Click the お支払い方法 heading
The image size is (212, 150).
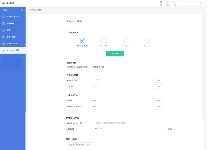click(72, 118)
